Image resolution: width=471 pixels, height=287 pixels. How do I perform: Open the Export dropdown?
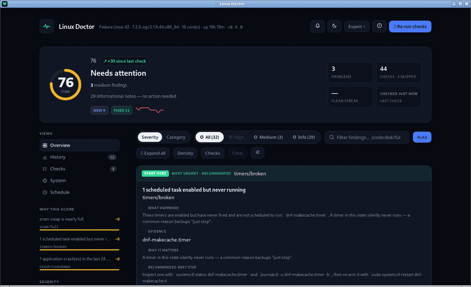point(357,26)
